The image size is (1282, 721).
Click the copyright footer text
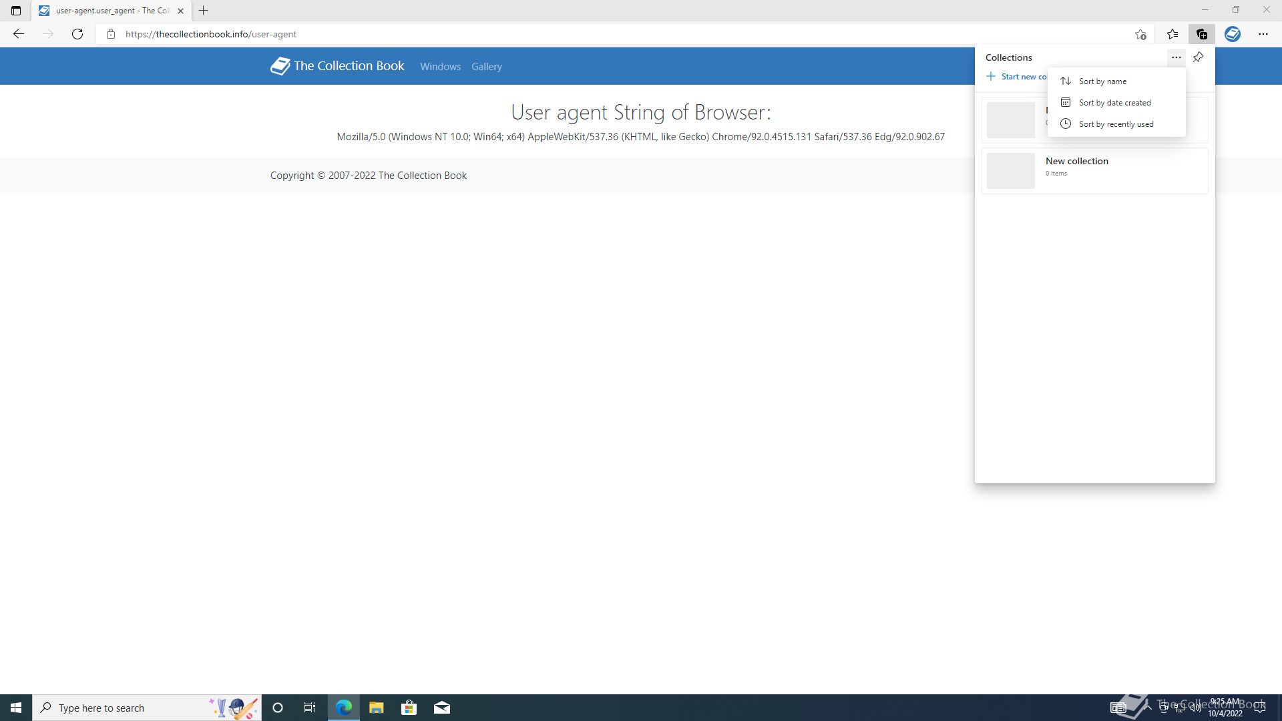[369, 176]
